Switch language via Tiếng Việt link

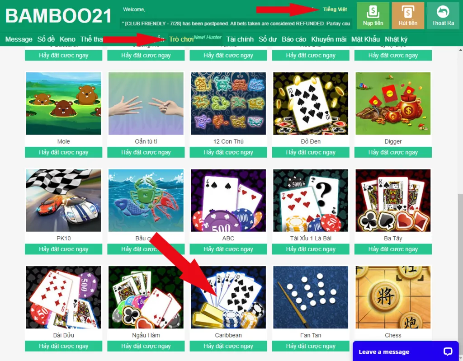tap(335, 9)
